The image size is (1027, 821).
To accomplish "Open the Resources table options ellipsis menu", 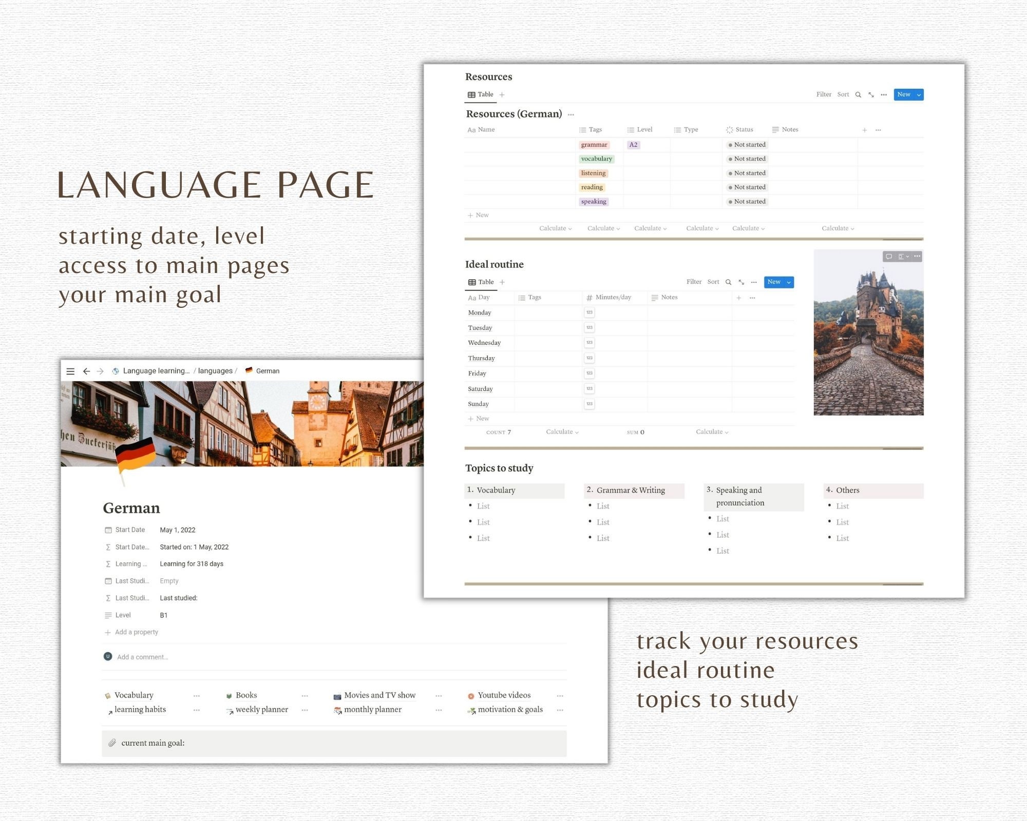I will click(884, 94).
